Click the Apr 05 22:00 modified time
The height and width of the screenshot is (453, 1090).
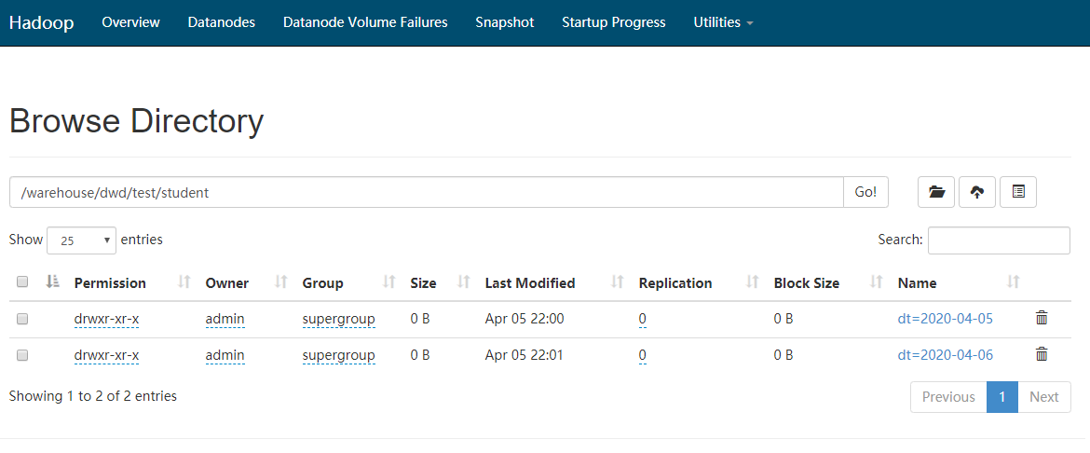(525, 319)
